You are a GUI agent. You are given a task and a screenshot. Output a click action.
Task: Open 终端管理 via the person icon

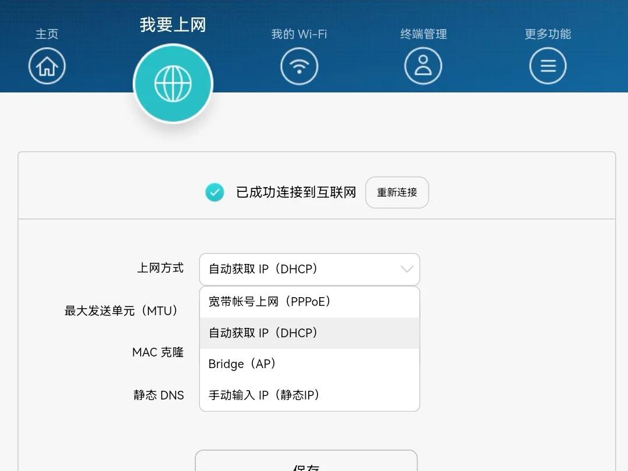click(x=423, y=66)
